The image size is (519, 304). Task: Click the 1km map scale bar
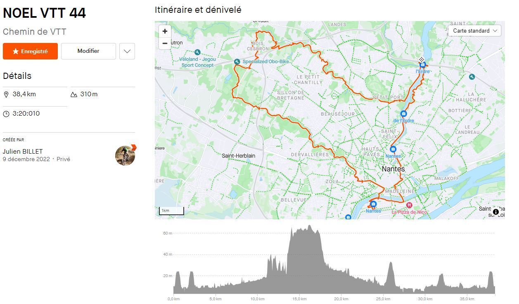point(171,211)
